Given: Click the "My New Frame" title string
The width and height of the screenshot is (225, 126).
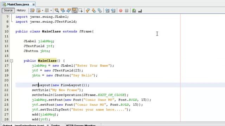Looking at the screenshot, I should coord(65,90).
